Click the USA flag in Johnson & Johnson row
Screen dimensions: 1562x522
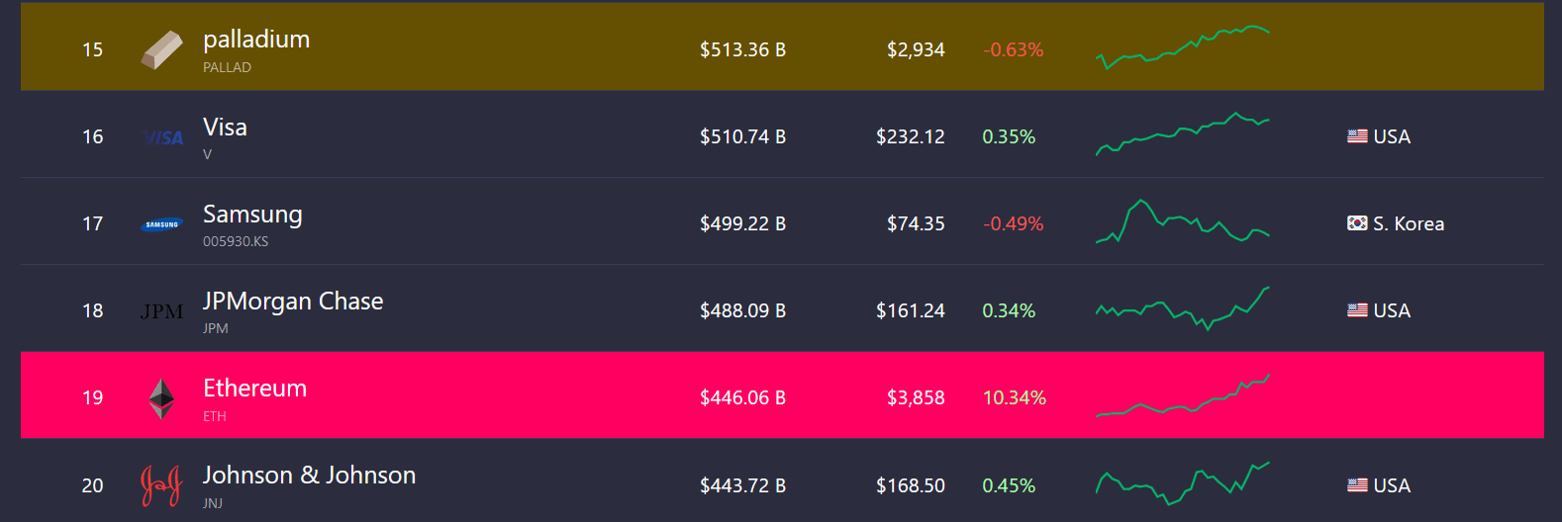1357,485
